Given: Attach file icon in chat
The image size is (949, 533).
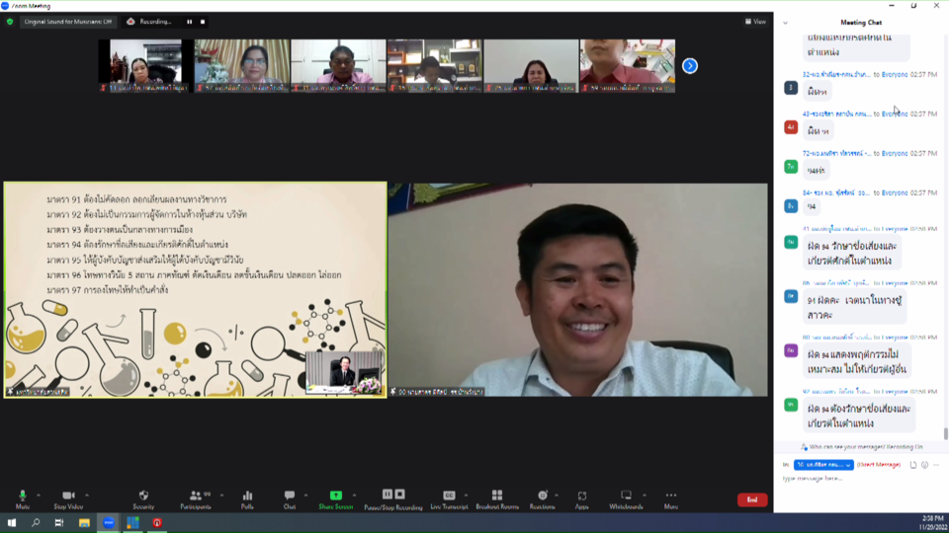Looking at the screenshot, I should pos(913,465).
